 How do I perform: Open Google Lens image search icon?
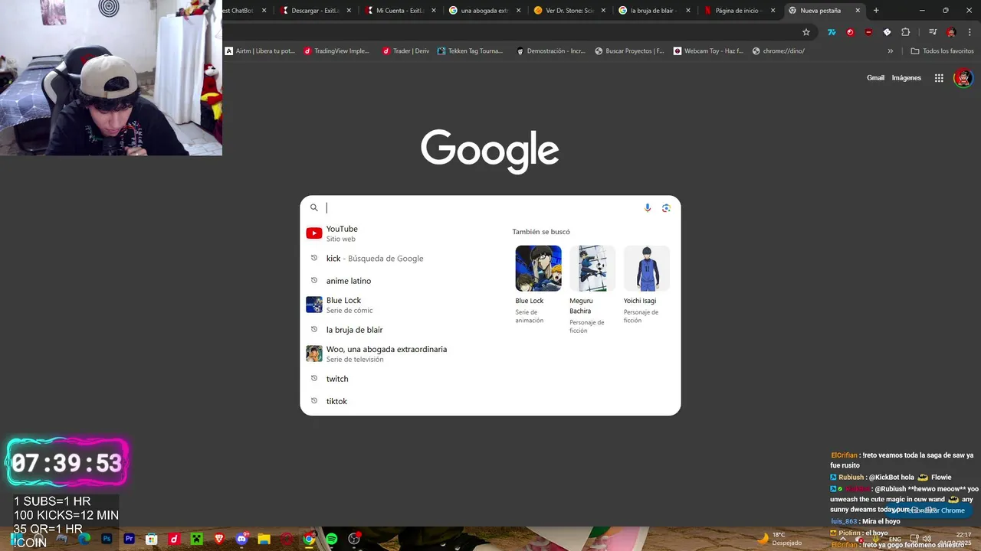666,207
